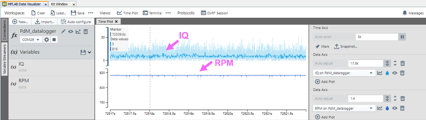The height and width of the screenshot is (120, 426).
Task: Pause auto scroll on the time axis
Action: pyautogui.click(x=402, y=37)
